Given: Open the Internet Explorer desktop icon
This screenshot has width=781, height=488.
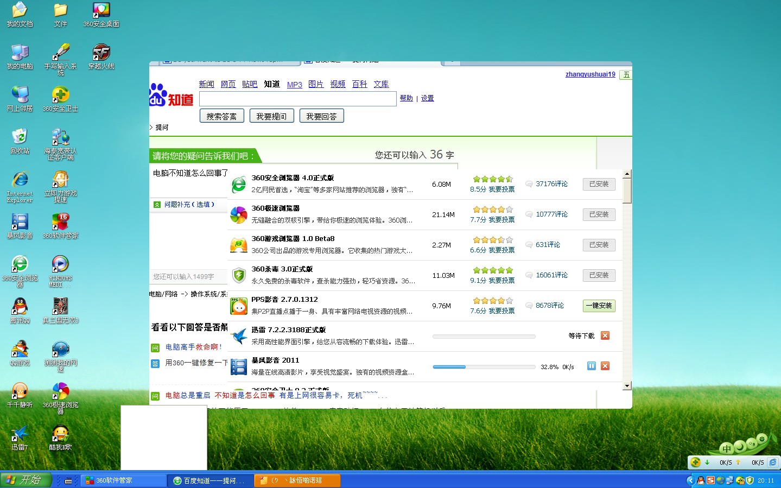Looking at the screenshot, I should [x=20, y=187].
